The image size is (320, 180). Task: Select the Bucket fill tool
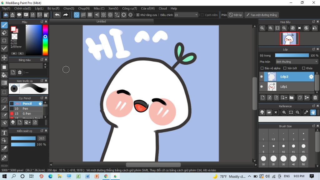pos(4,75)
